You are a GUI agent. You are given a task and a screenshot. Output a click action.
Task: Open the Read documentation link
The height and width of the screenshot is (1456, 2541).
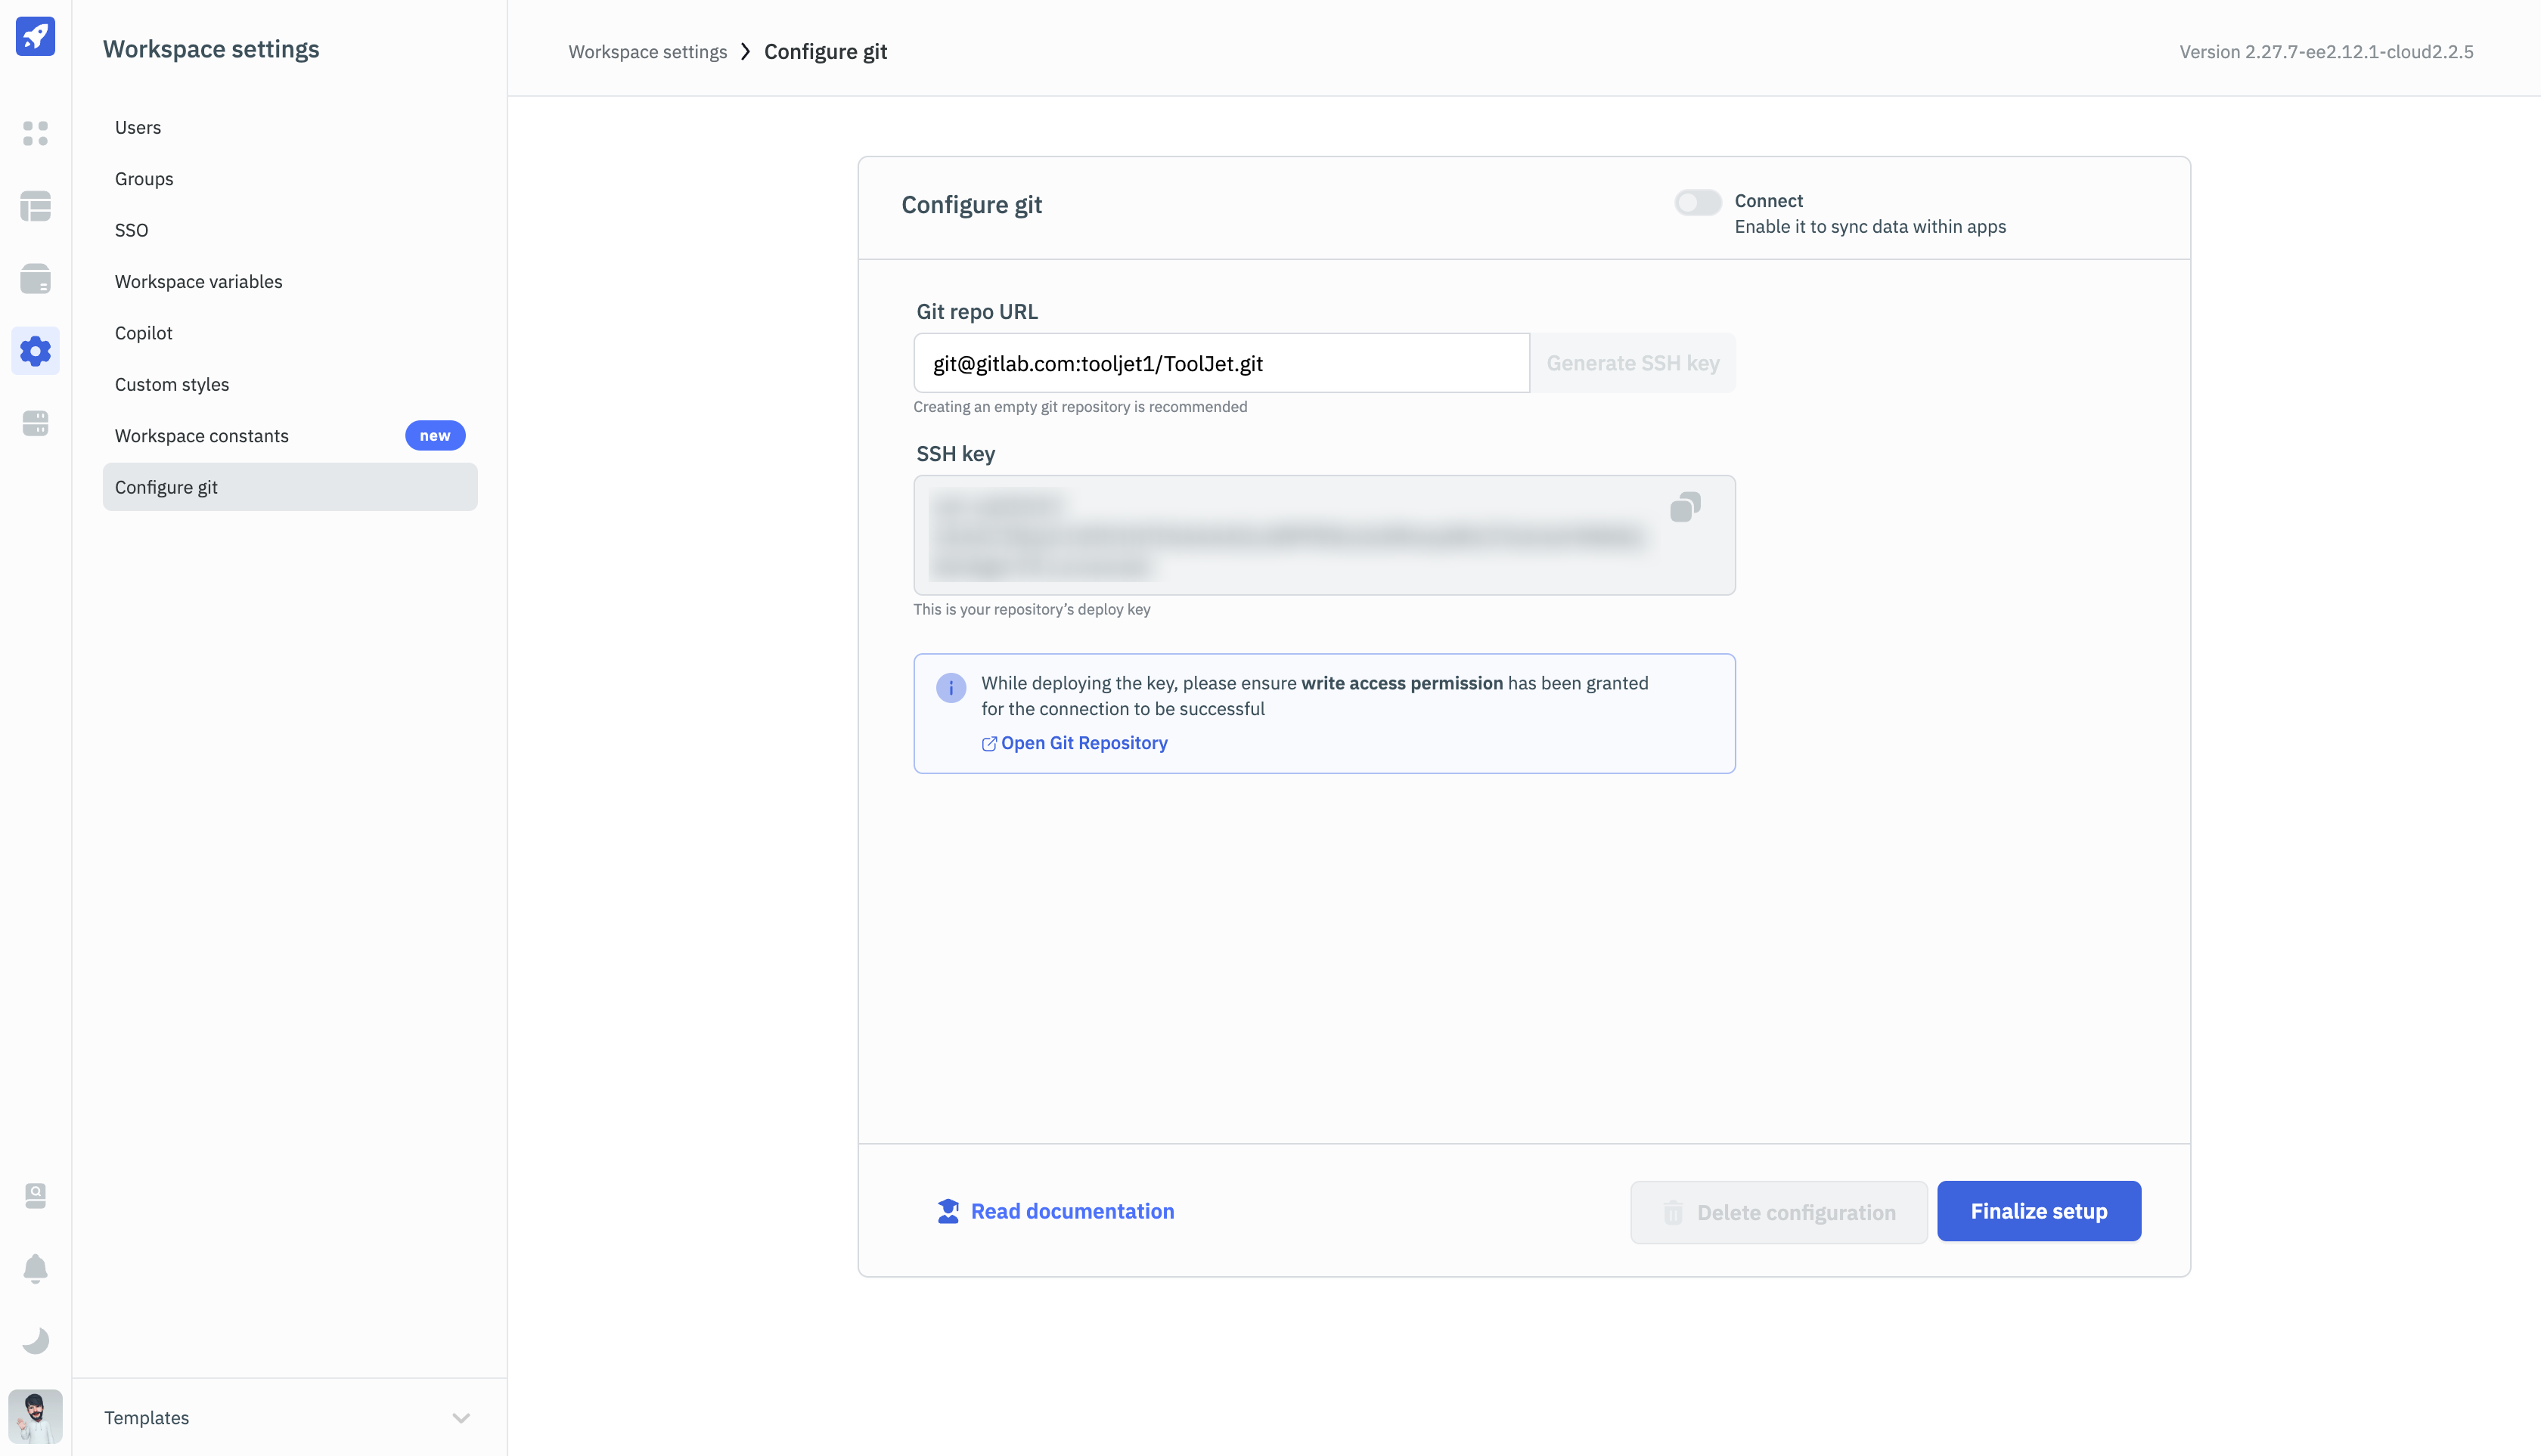pos(1072,1211)
